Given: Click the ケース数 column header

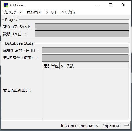Looking at the screenshot, I should [x=94, y=66].
